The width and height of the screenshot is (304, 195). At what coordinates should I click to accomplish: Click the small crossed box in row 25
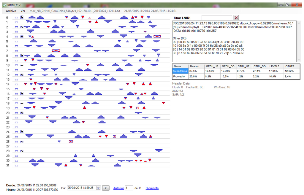[x=114, y=137]
